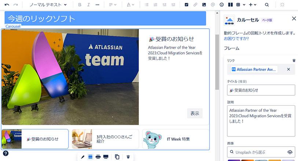Click the 表示 button in carousel

click(x=195, y=113)
